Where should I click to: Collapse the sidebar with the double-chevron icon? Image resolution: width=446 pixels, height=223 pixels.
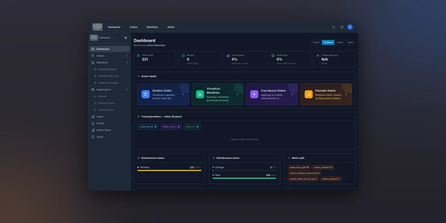point(126,38)
